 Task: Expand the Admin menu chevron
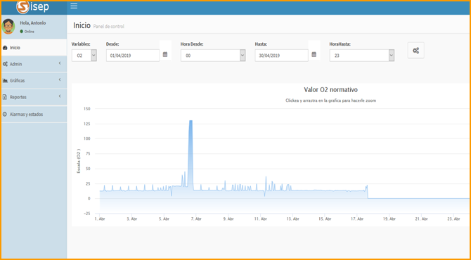(x=60, y=63)
